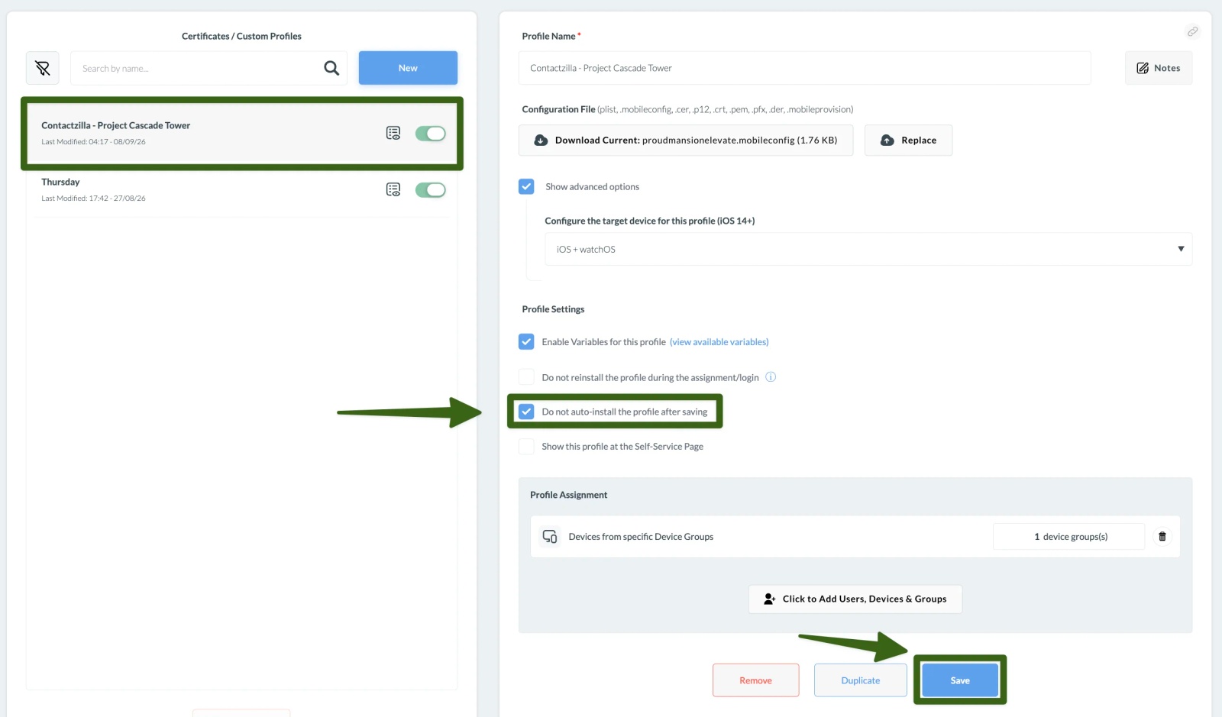Screen dimensions: 1222x717
Task: Open the Notes button
Action: (x=1159, y=68)
